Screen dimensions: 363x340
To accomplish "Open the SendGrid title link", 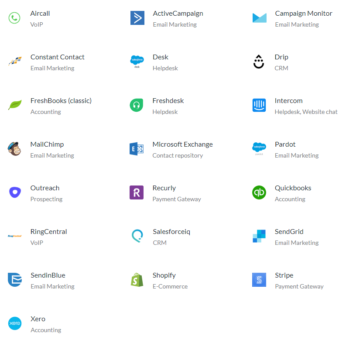I will [289, 232].
